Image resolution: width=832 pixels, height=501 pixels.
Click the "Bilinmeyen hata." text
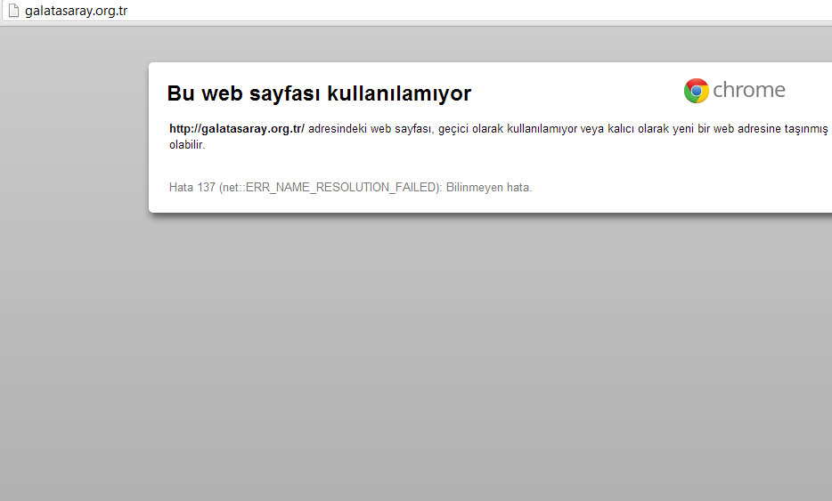[x=489, y=188]
